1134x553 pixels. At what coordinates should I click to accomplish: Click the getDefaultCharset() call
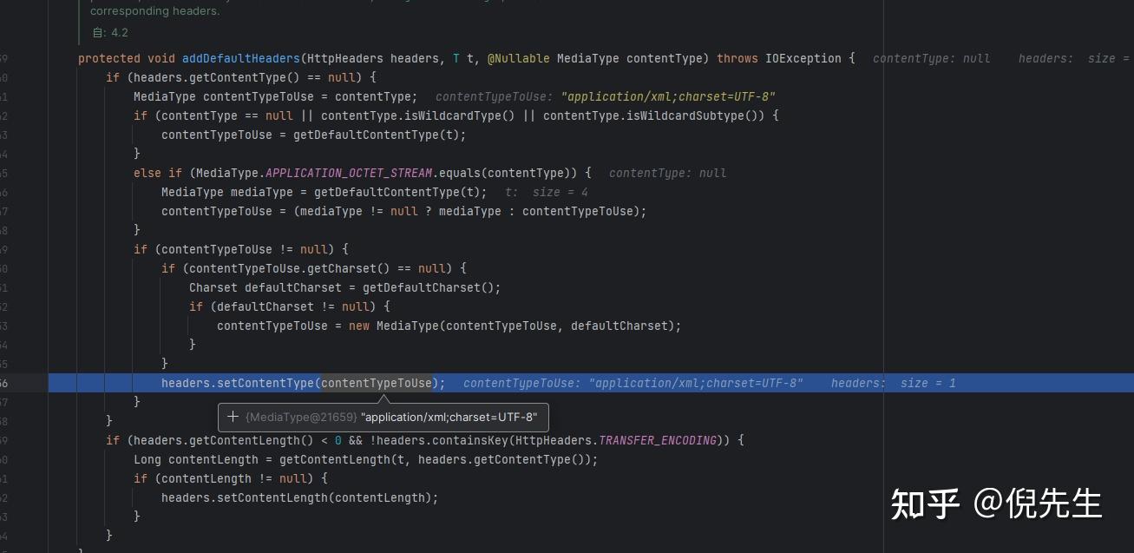click(x=429, y=287)
